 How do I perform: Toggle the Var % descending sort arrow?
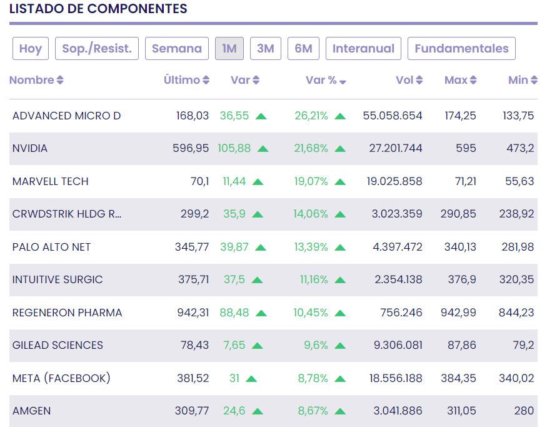coord(343,81)
